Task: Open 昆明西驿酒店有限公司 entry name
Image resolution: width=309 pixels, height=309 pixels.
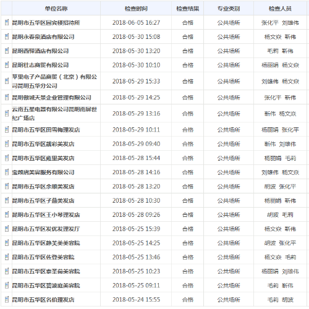Action: point(40,51)
